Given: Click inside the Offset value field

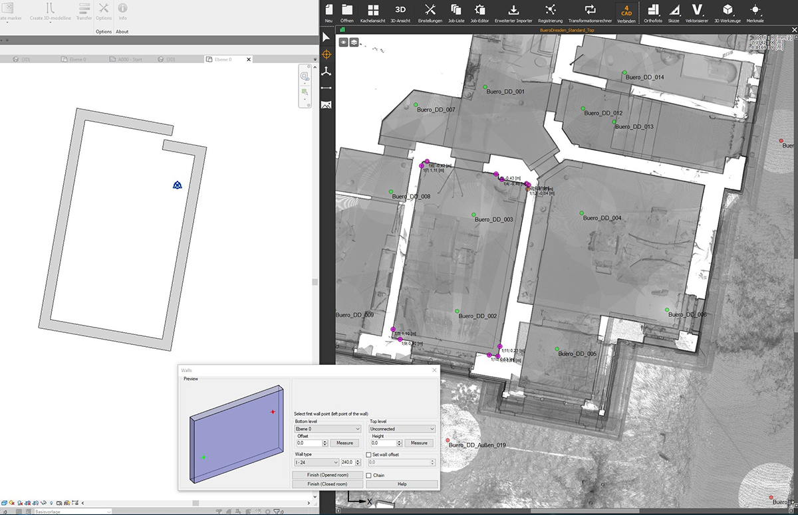Looking at the screenshot, I should click(310, 443).
